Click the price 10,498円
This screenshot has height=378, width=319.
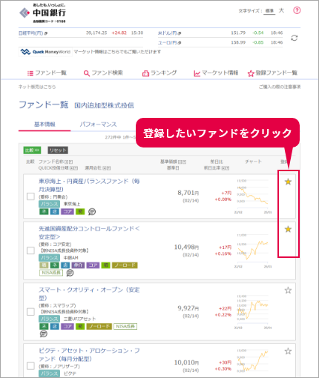pyautogui.click(x=187, y=247)
